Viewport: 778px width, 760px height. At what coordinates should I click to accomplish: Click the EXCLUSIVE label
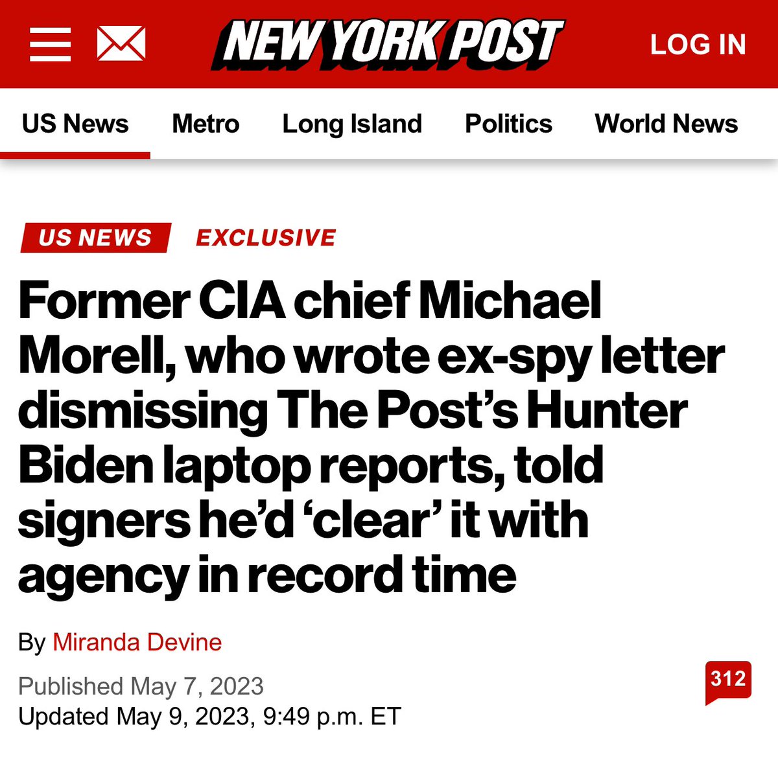point(266,238)
